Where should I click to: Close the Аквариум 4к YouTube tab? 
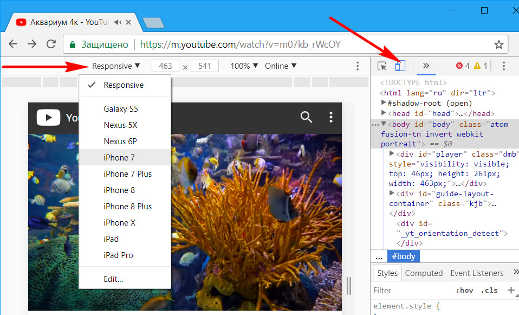pyautogui.click(x=128, y=22)
